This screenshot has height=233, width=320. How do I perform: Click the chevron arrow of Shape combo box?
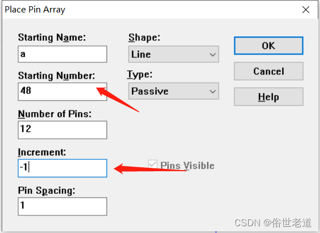tap(212, 54)
